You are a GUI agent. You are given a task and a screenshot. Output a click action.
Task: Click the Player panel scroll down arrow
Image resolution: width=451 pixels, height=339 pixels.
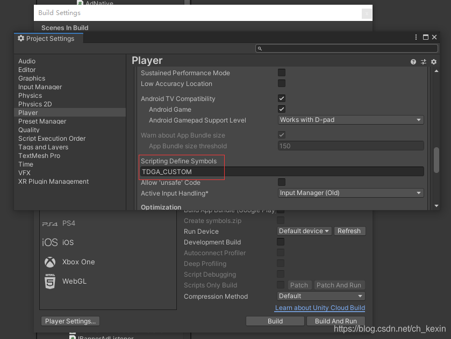(x=436, y=206)
